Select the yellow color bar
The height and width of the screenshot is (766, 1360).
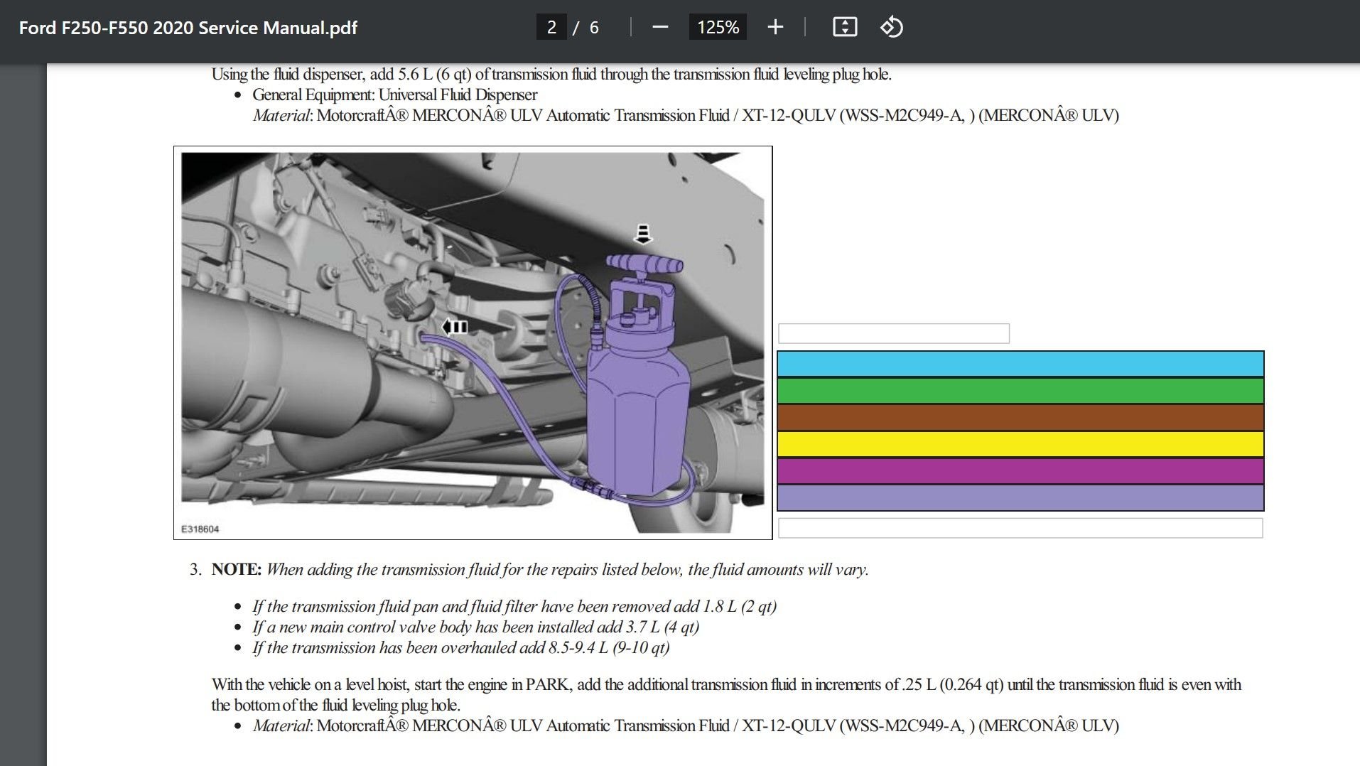[x=1020, y=444]
